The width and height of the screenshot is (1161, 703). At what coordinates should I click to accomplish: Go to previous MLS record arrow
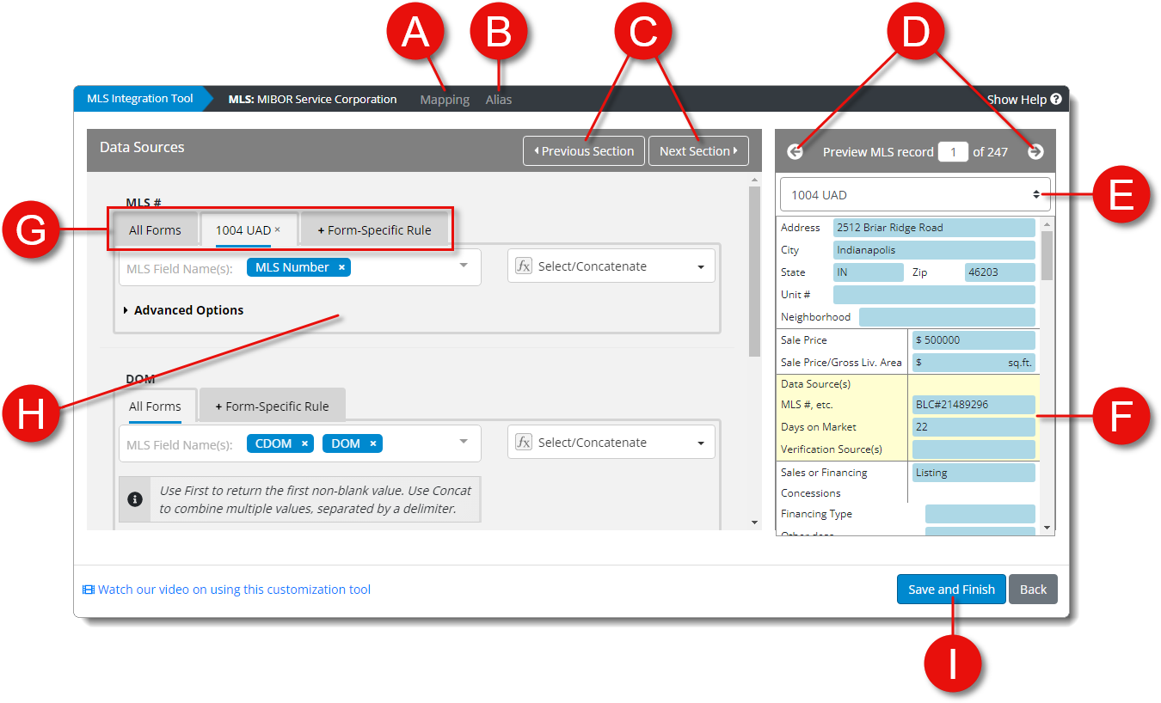coord(795,151)
